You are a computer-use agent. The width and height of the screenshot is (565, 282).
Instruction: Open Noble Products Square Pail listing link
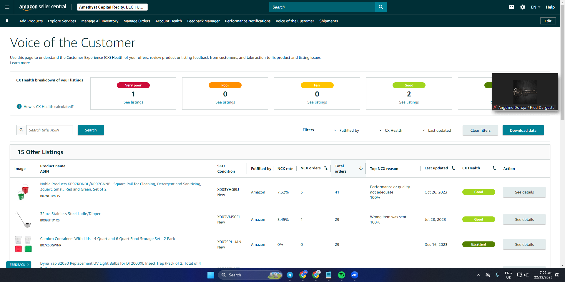coord(121,186)
